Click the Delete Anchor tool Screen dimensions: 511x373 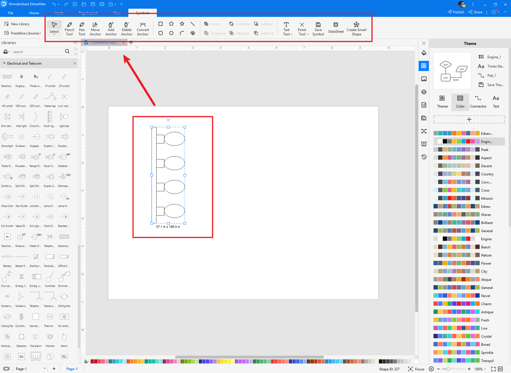tap(127, 28)
